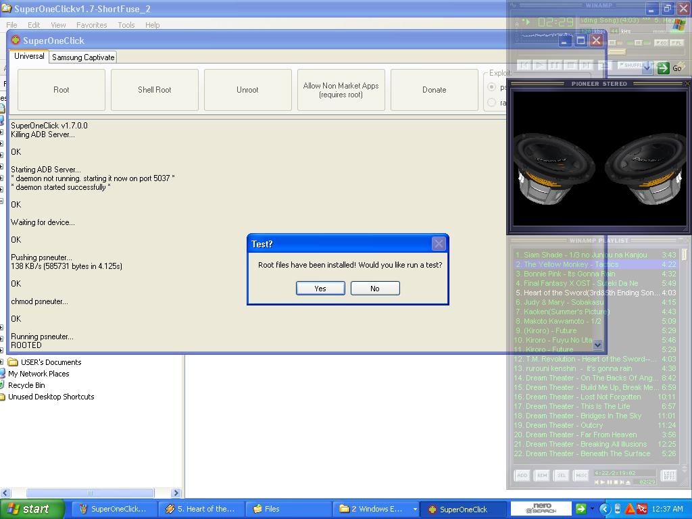Click Nero Search green go arrow
692x519 pixels.
(581, 509)
